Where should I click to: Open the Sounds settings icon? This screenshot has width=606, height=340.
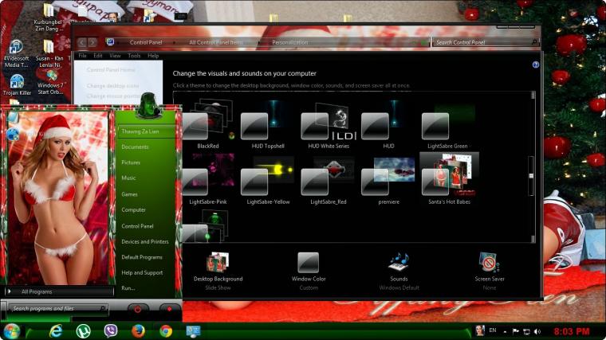399,263
